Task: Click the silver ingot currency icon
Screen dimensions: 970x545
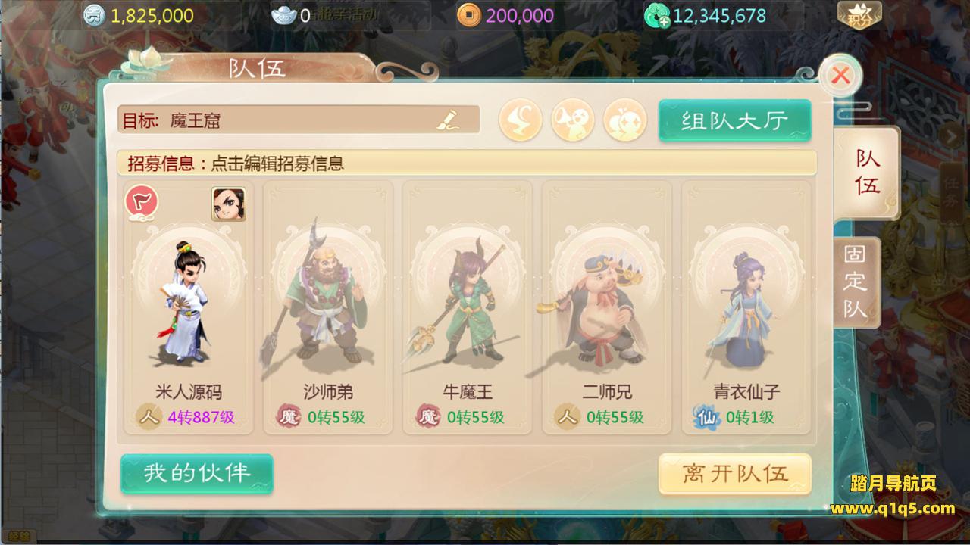Action: coord(286,15)
